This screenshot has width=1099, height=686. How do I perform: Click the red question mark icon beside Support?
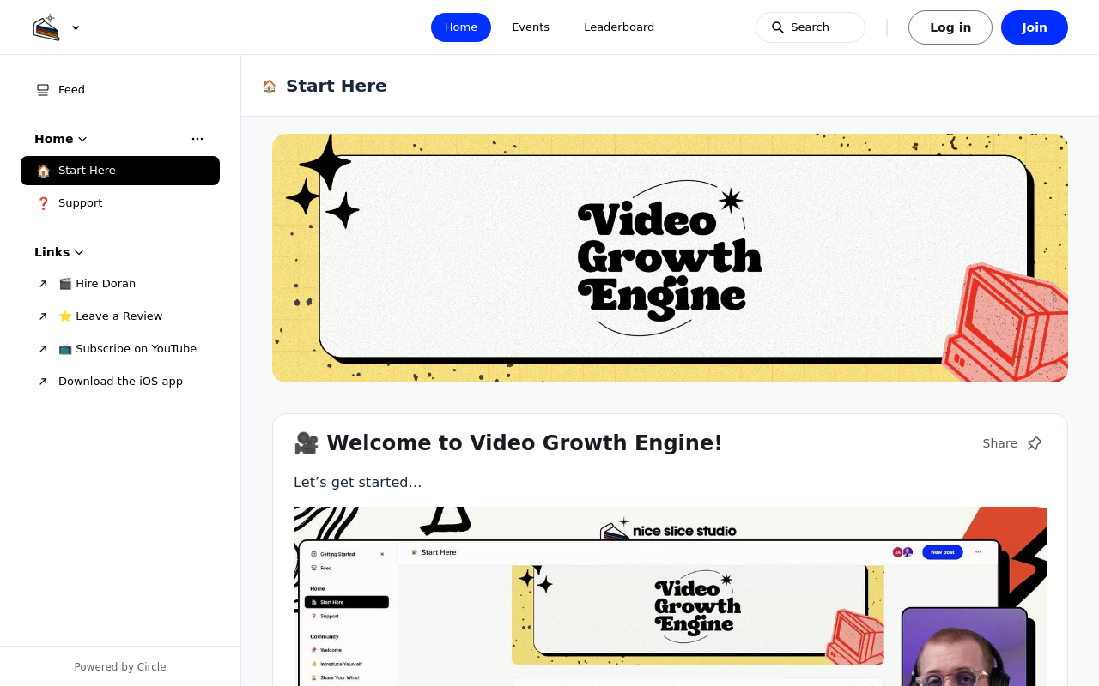coord(43,203)
